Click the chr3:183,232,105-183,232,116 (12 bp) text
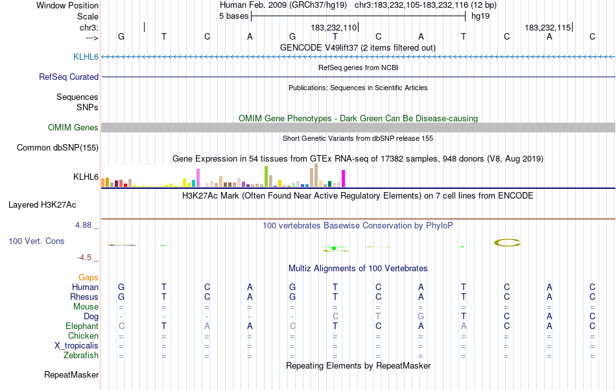 click(425, 5)
